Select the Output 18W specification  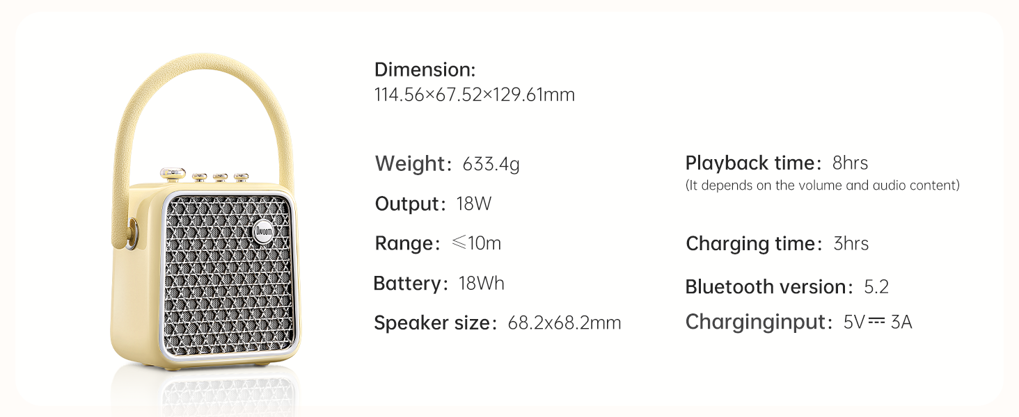coord(434,204)
